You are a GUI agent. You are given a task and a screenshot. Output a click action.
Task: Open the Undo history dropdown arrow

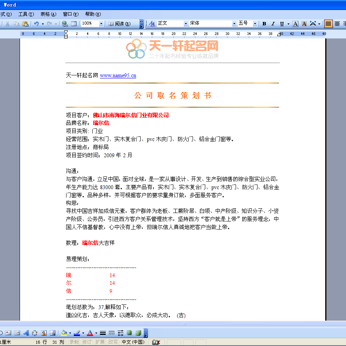point(43,24)
